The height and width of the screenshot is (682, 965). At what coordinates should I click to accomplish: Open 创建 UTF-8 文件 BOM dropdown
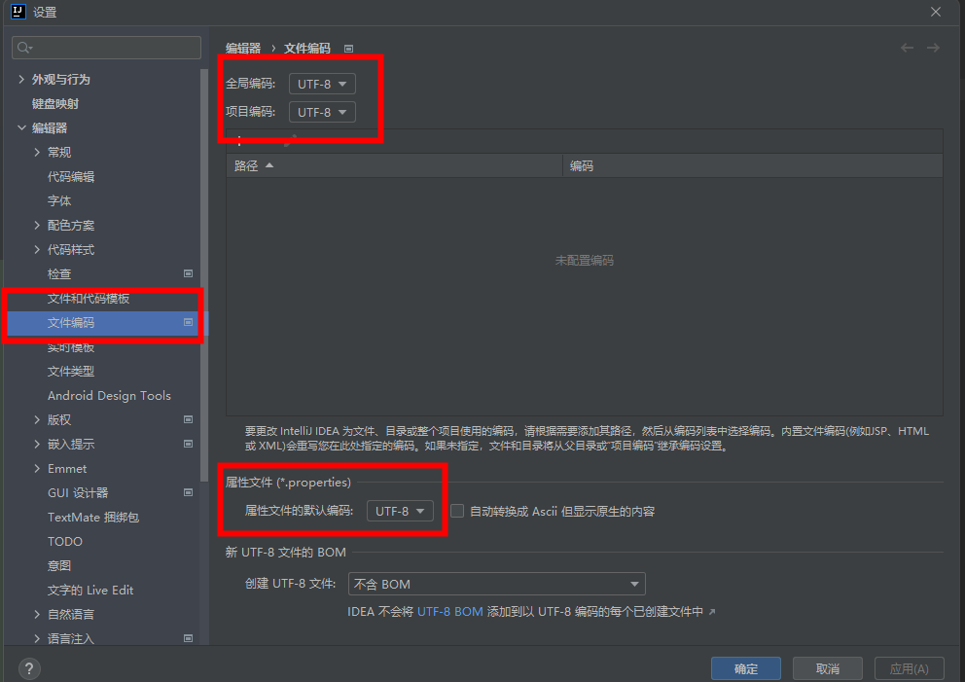(497, 584)
